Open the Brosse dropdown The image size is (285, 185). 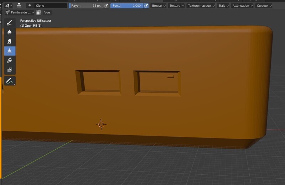point(159,6)
